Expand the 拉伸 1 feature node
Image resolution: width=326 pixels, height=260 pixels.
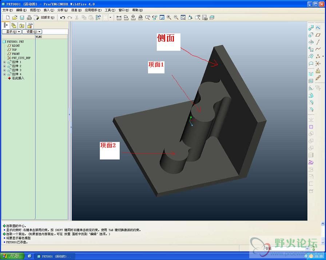click(x=4, y=62)
